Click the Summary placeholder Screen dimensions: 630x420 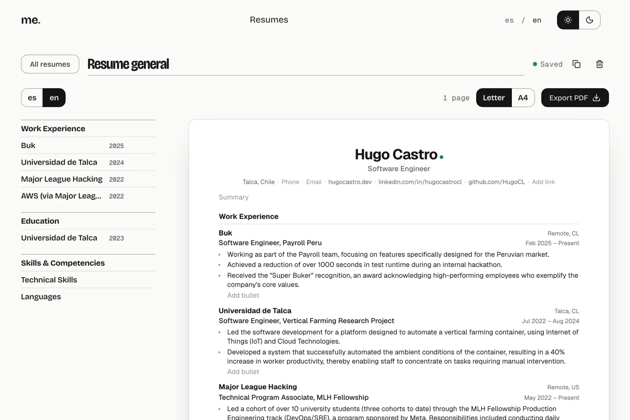coord(234,197)
